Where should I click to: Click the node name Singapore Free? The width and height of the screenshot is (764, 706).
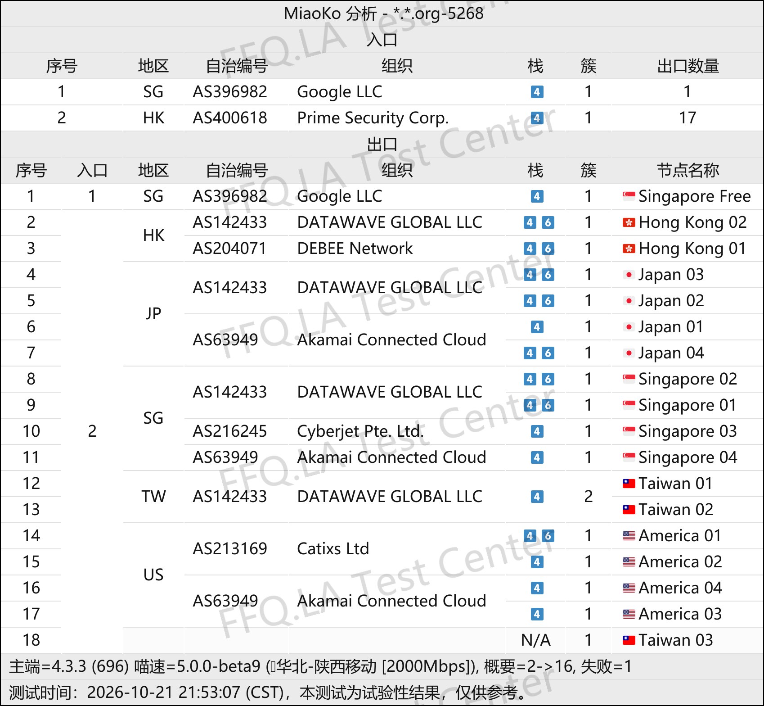(x=695, y=196)
